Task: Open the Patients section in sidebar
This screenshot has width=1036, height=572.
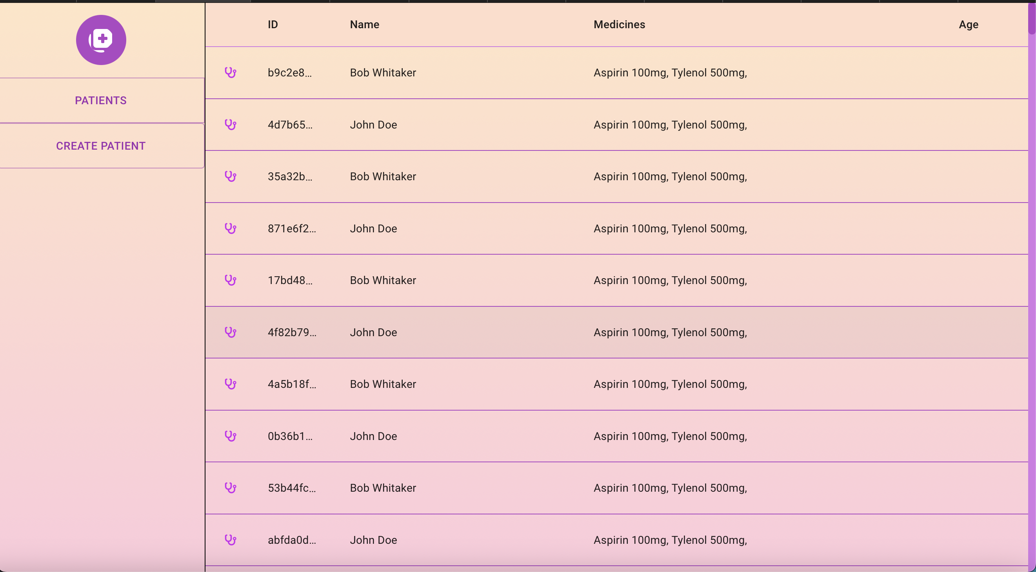Action: coord(101,100)
